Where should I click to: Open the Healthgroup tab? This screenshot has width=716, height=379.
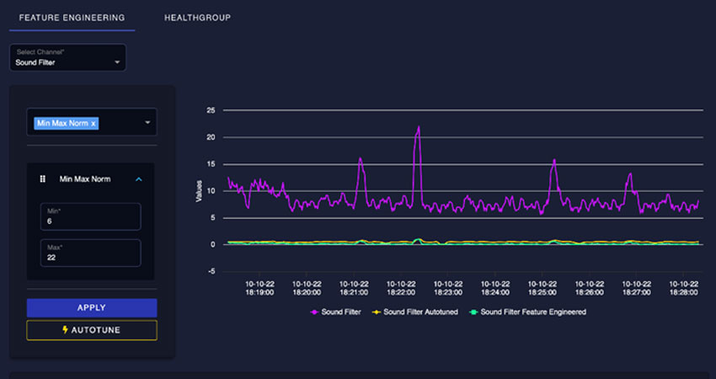coord(197,18)
